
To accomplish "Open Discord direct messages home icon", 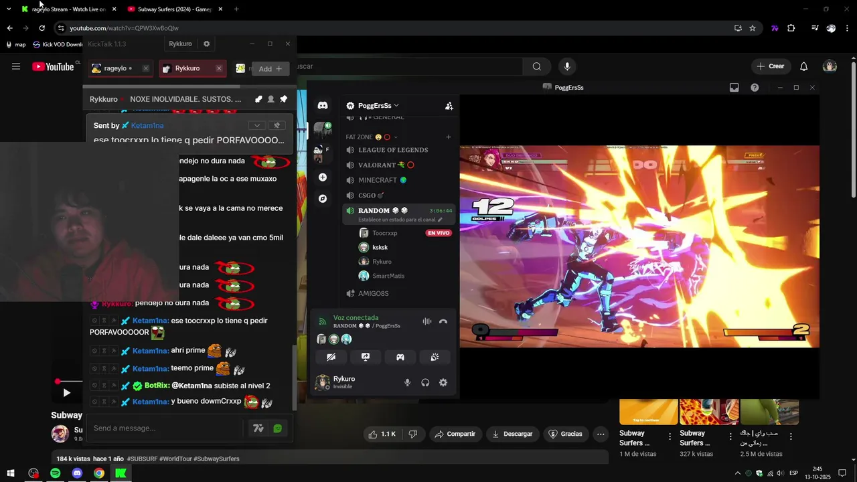I will pos(323,106).
